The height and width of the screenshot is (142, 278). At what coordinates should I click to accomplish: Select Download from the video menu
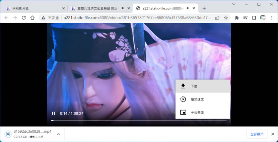[203, 86]
